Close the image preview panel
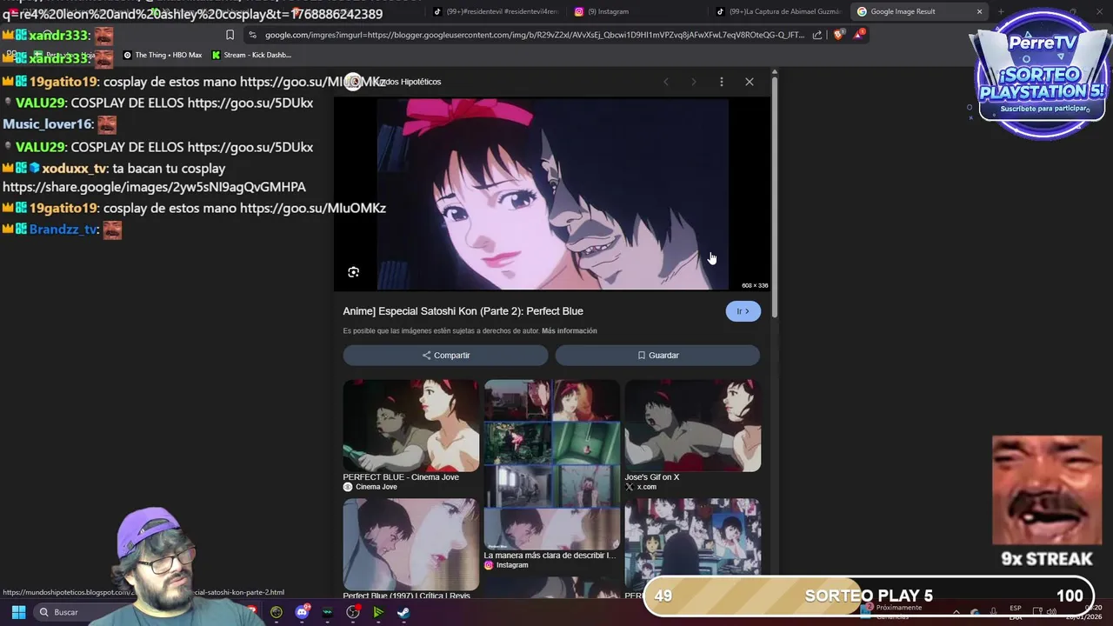This screenshot has width=1113, height=626. pyautogui.click(x=750, y=82)
